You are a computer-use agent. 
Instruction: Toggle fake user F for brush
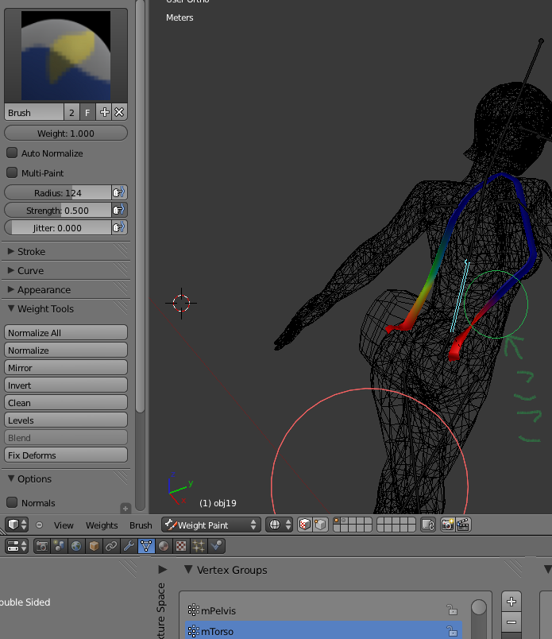point(87,113)
